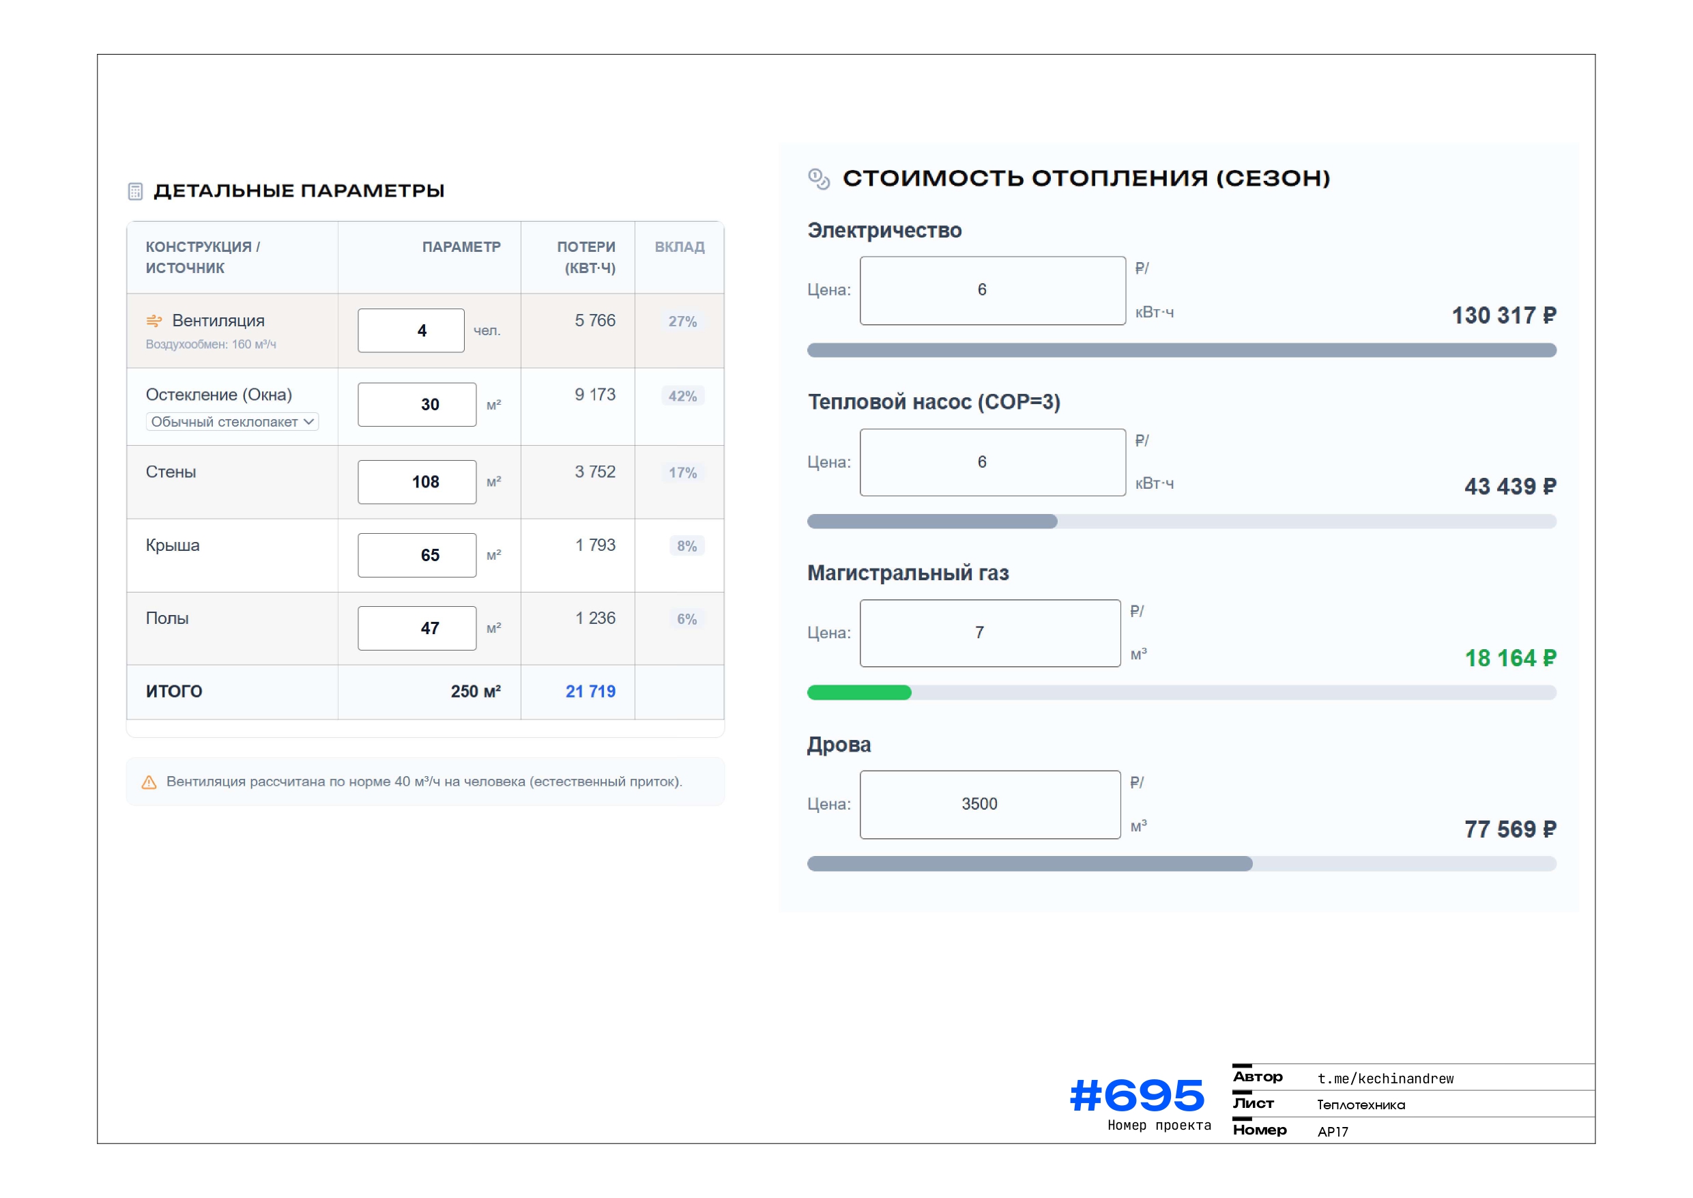Viewport: 1693px width, 1198px height.
Task: Click the green gas cost progress bar
Action: click(x=859, y=693)
